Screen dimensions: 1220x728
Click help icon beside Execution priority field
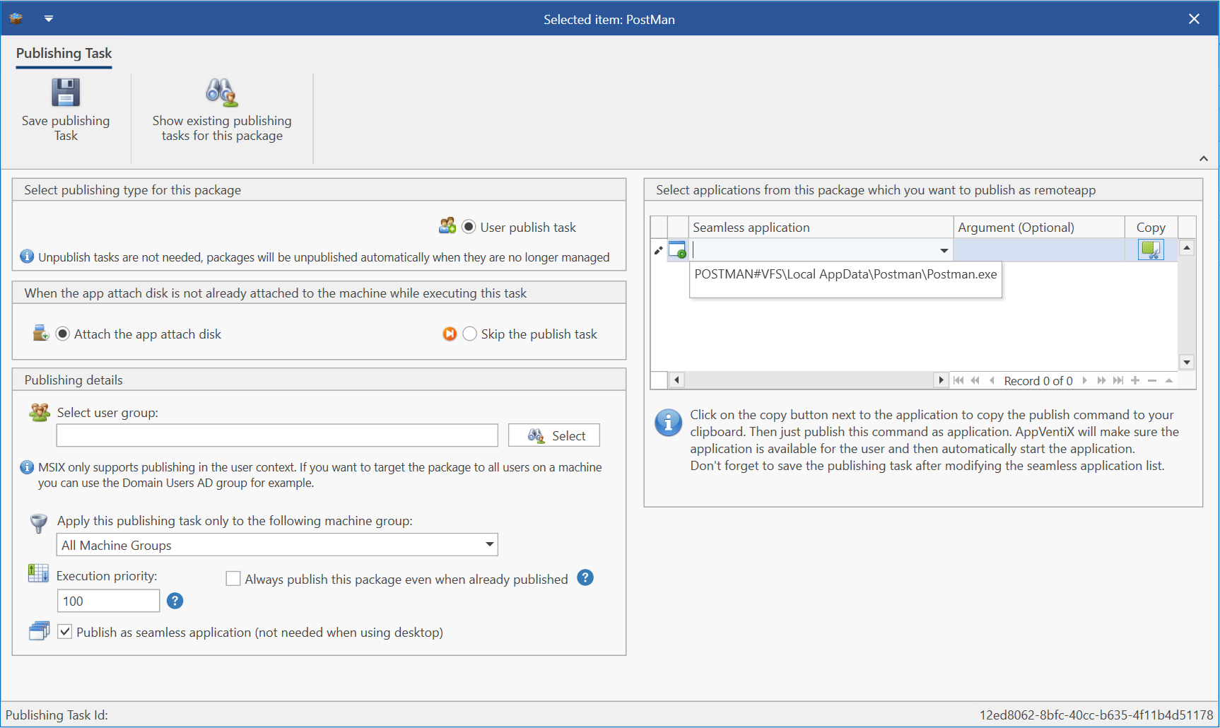[175, 601]
